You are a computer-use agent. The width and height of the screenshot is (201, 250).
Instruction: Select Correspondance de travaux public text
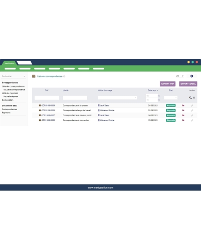pos(77,115)
